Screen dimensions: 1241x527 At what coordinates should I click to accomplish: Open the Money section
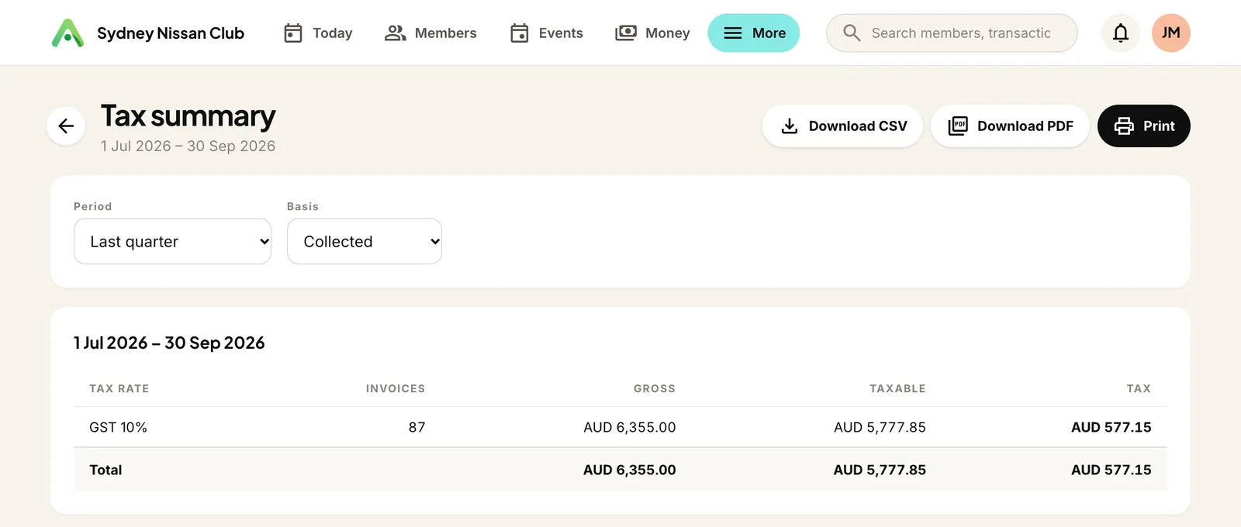pyautogui.click(x=652, y=33)
